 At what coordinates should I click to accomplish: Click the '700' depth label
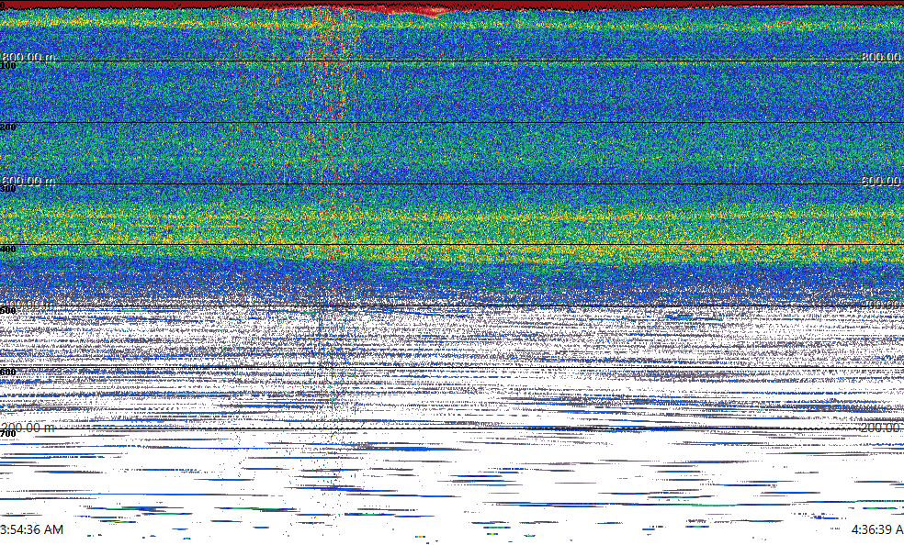8,434
